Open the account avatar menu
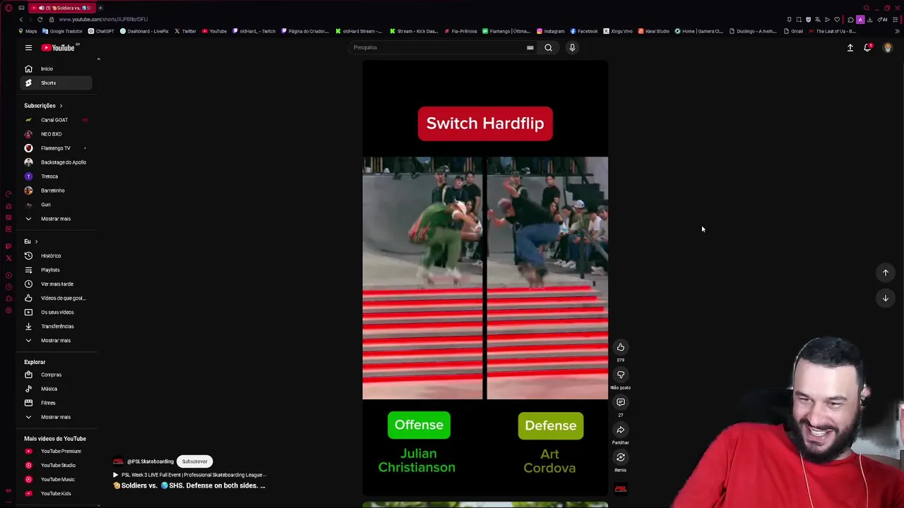This screenshot has height=508, width=904. pyautogui.click(x=888, y=47)
